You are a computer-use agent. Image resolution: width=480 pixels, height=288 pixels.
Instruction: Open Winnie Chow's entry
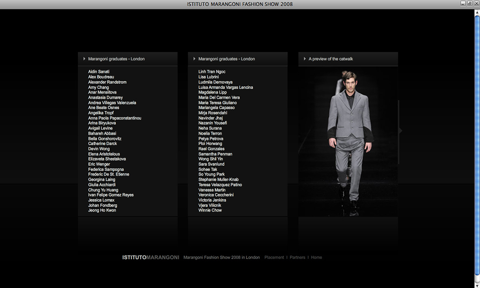pyautogui.click(x=210, y=210)
